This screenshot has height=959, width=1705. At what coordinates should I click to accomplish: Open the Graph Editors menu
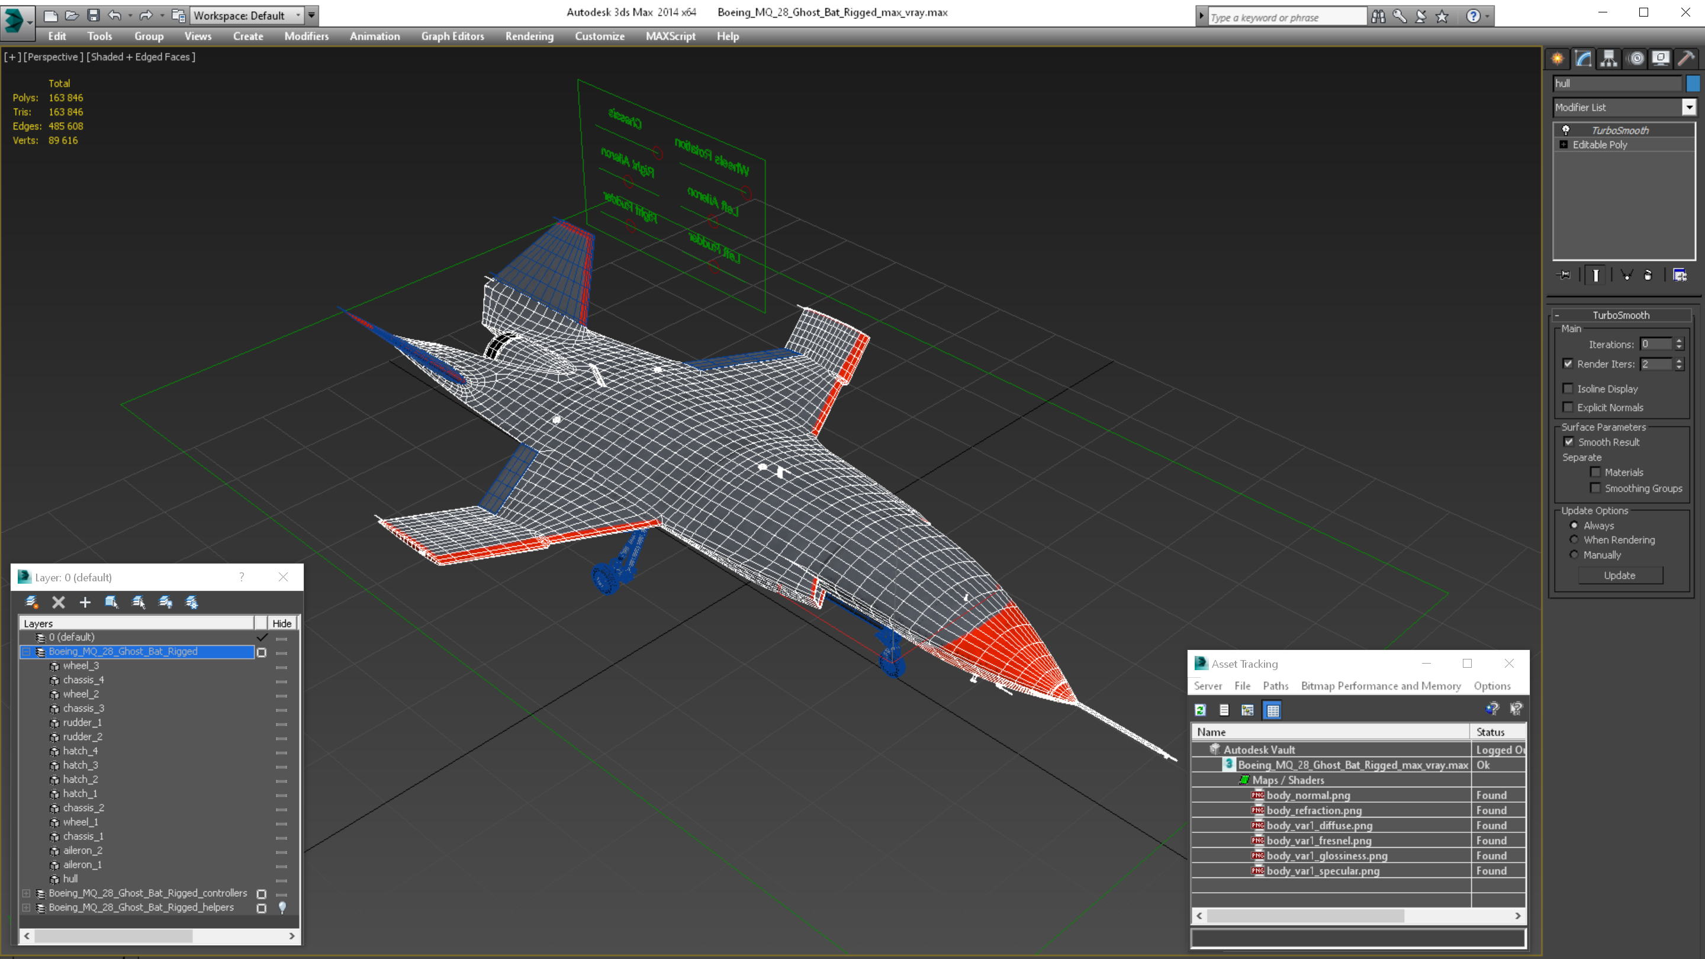[453, 36]
